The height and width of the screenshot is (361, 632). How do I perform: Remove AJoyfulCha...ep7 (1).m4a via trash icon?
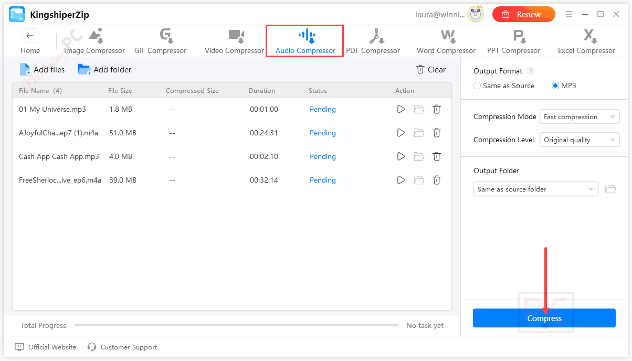(x=437, y=133)
